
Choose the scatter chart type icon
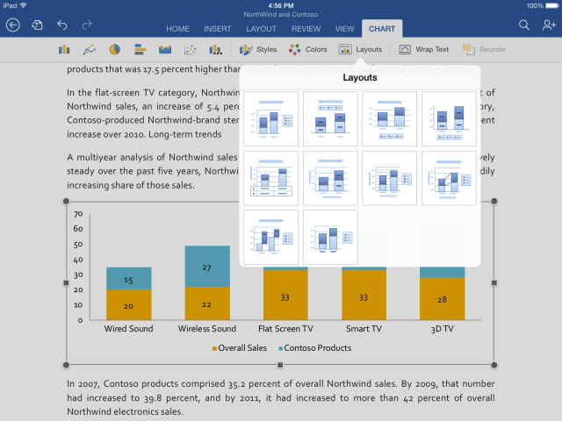(x=190, y=50)
